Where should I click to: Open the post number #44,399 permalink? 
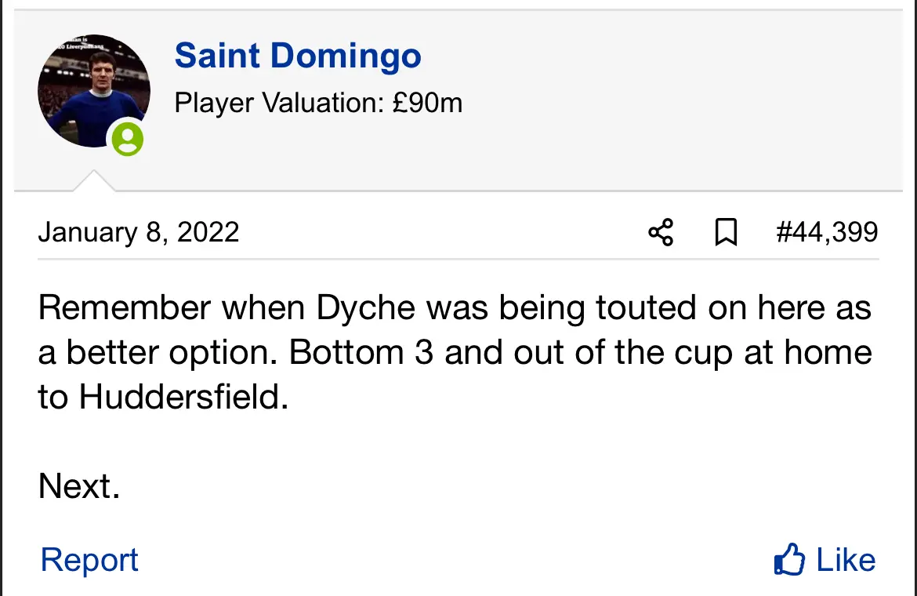coord(827,233)
